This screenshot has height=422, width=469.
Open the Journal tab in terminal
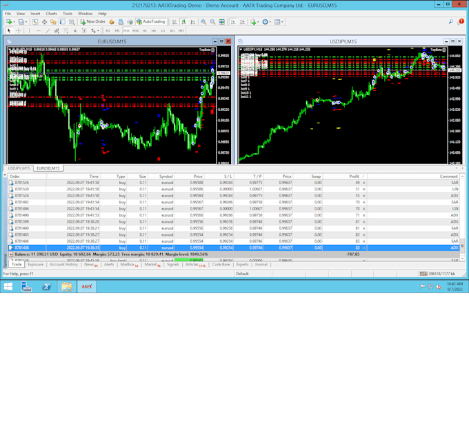pos(261,264)
